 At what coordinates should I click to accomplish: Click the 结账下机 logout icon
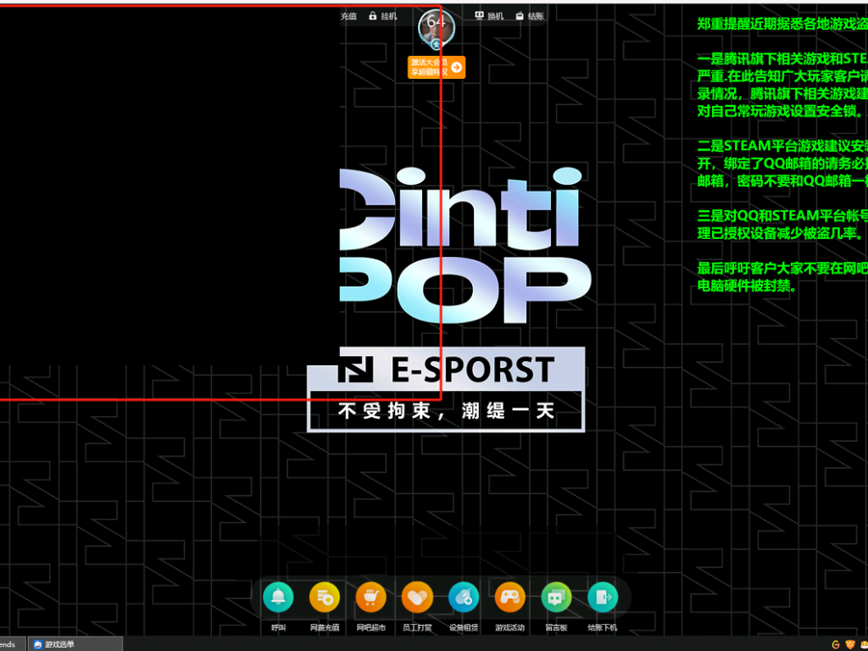602,598
